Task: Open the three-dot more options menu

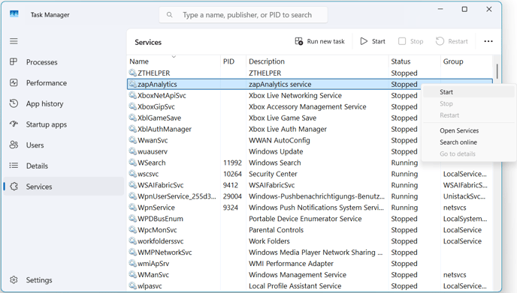Action: tap(488, 41)
